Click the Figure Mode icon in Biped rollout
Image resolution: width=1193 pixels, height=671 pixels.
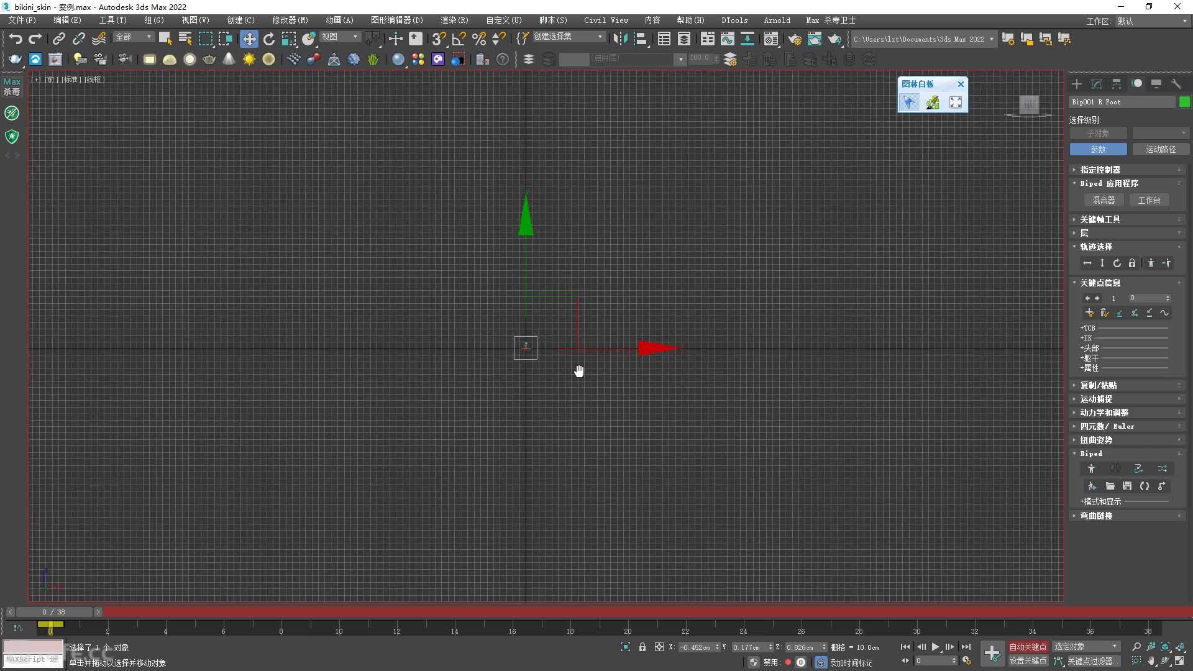[x=1091, y=468]
